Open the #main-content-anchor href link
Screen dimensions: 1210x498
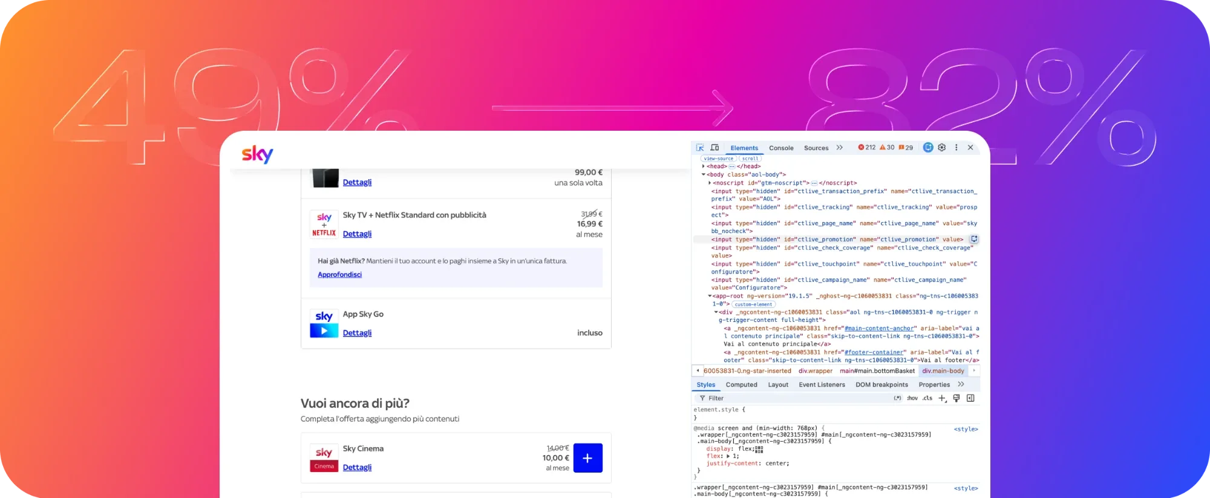pos(880,329)
